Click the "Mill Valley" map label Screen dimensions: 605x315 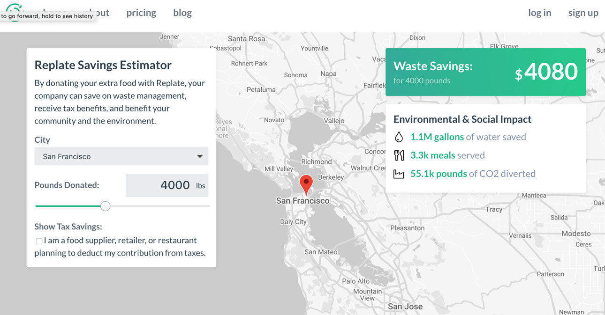[279, 169]
